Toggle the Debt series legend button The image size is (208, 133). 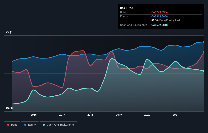pos(12,125)
